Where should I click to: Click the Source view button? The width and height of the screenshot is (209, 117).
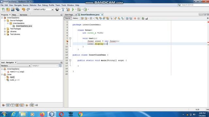[68, 18]
